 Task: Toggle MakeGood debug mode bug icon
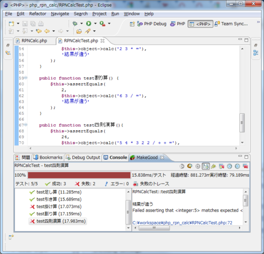click(213, 166)
